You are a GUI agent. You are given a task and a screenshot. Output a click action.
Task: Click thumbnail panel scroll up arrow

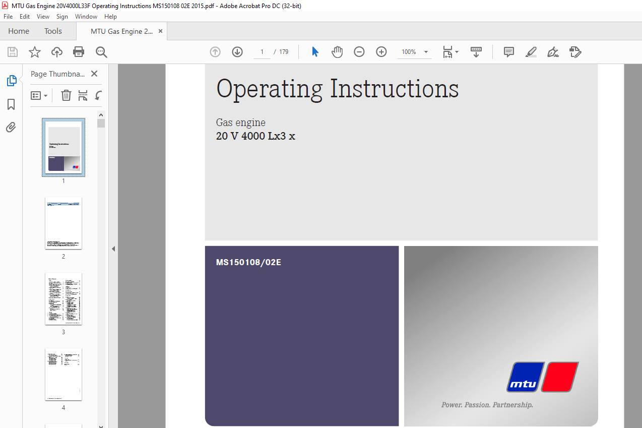tap(101, 114)
